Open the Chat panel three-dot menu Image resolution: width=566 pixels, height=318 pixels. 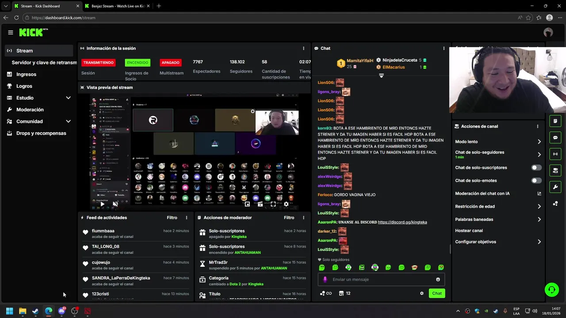point(444,48)
